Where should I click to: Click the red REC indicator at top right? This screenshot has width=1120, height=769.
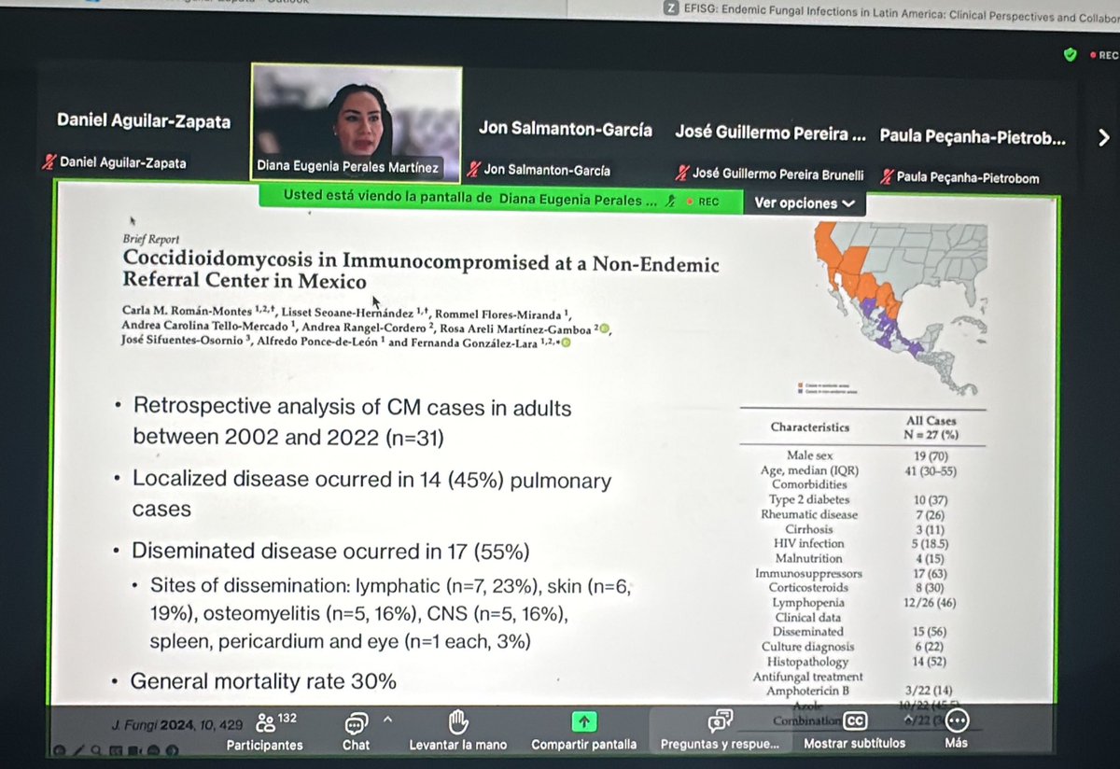coord(1104,55)
